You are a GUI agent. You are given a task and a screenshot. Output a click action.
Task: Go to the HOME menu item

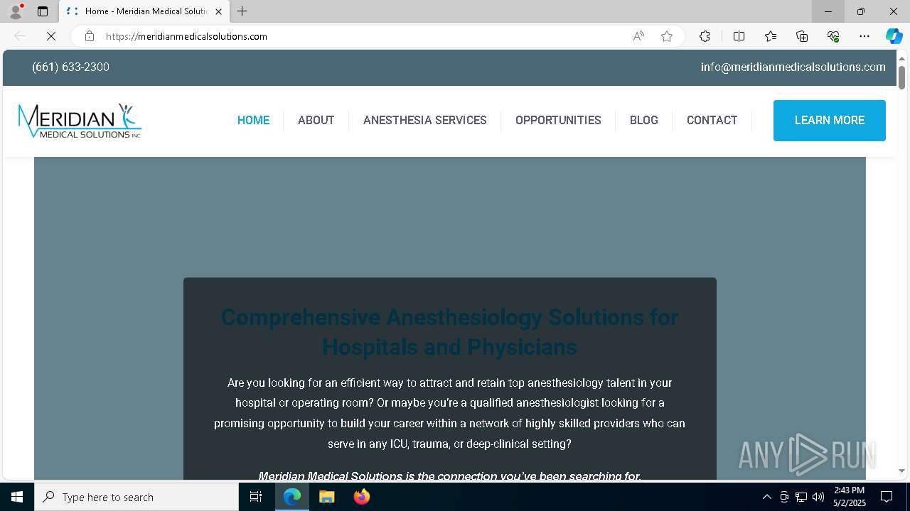click(x=253, y=121)
